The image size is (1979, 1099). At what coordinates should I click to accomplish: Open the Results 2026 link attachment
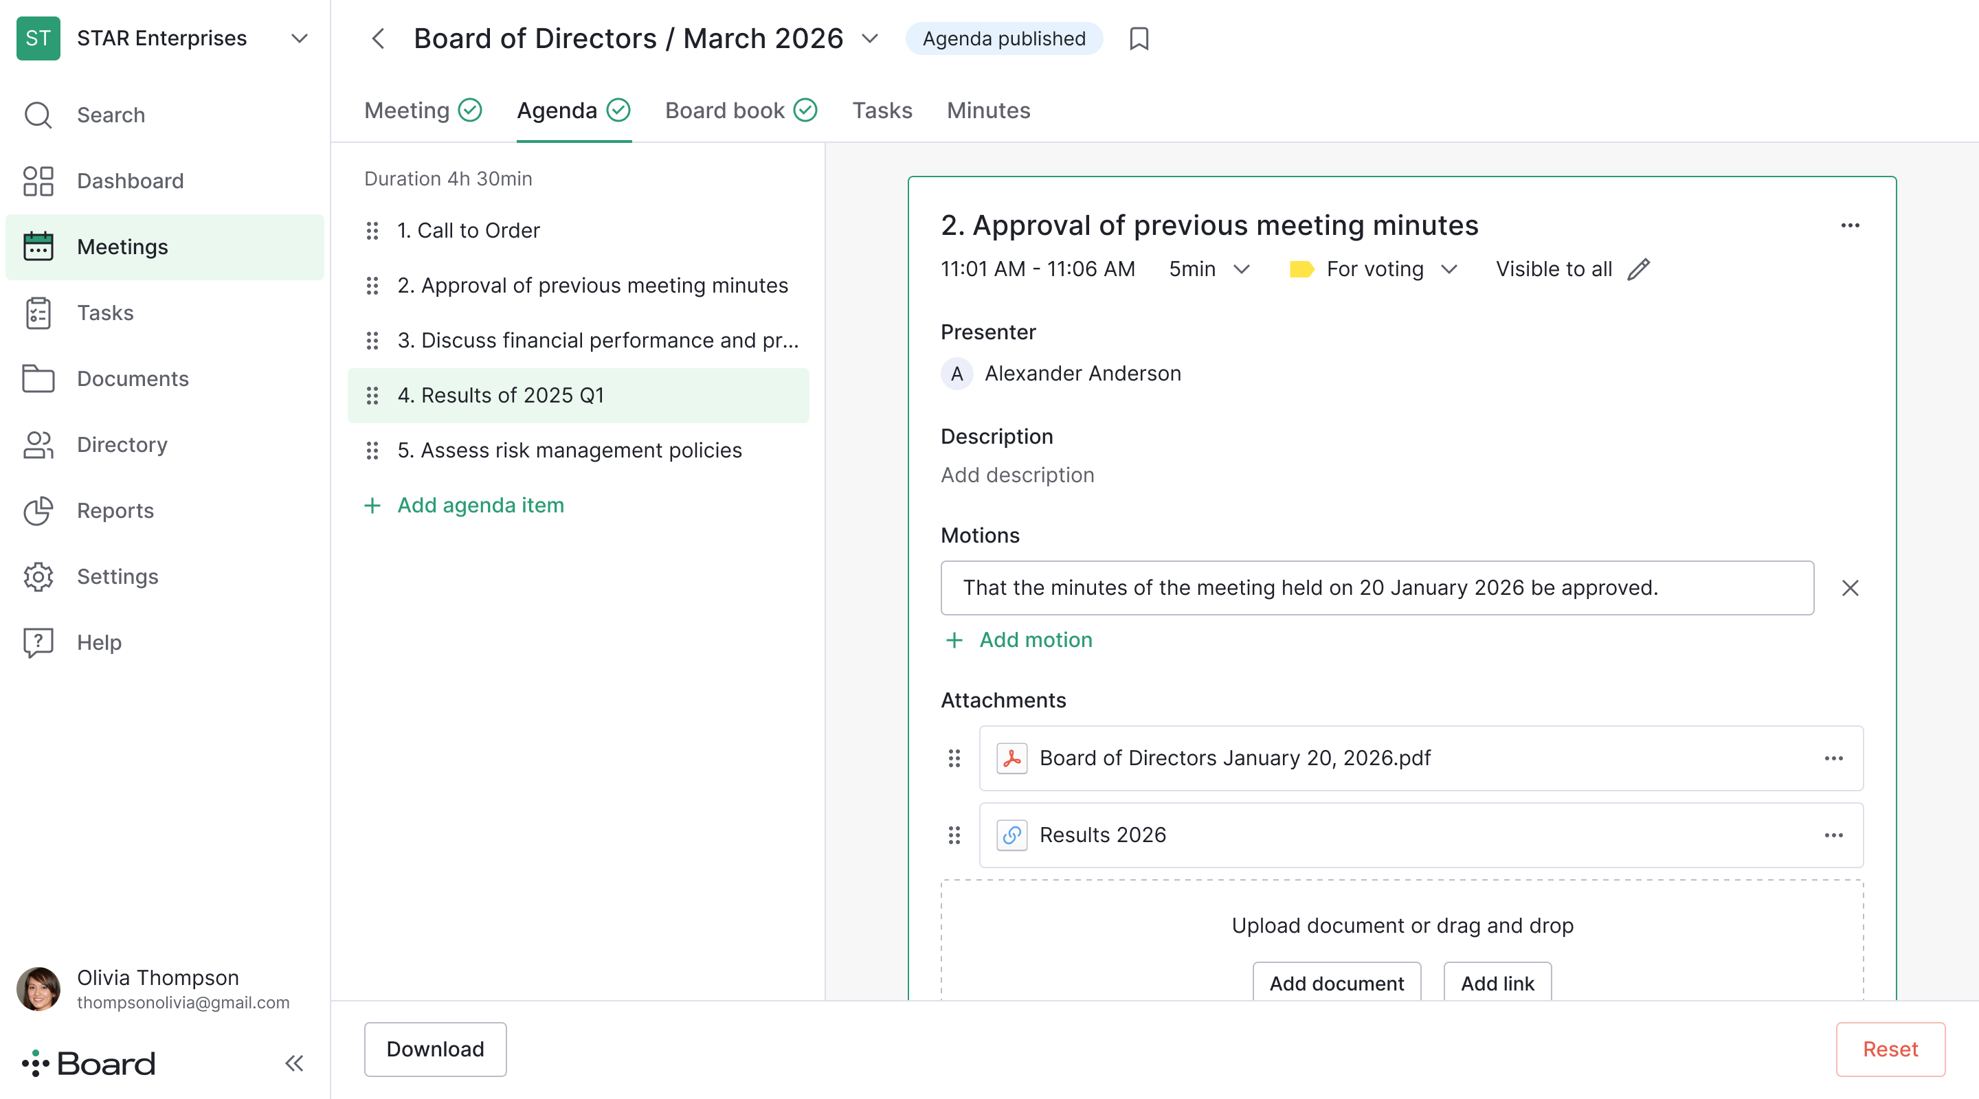click(1102, 835)
